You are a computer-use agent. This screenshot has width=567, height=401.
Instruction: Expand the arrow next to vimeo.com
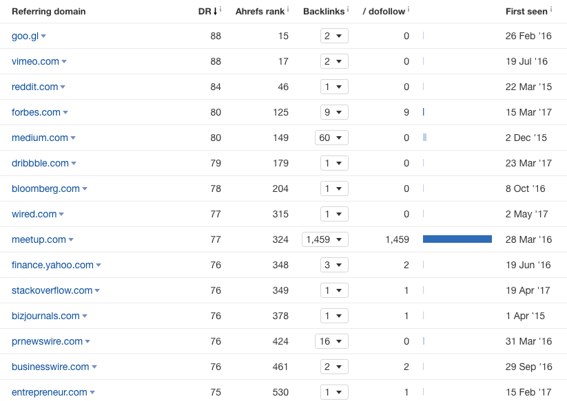(64, 62)
